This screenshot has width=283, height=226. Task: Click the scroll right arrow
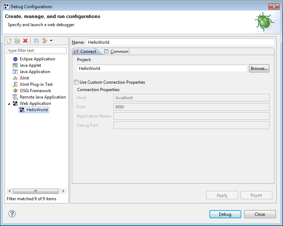pyautogui.click(x=63, y=191)
